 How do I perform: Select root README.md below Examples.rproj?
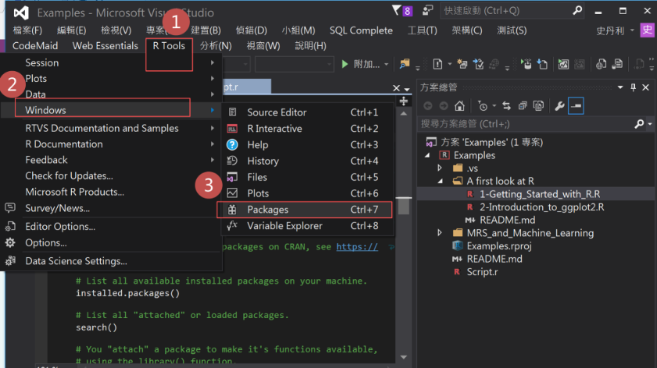[x=495, y=259]
